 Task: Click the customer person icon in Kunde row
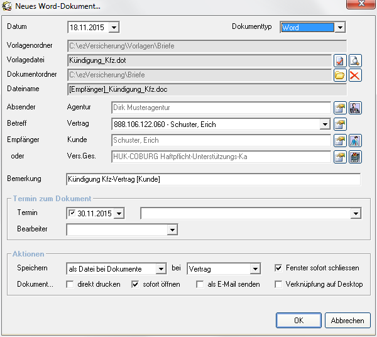356,140
